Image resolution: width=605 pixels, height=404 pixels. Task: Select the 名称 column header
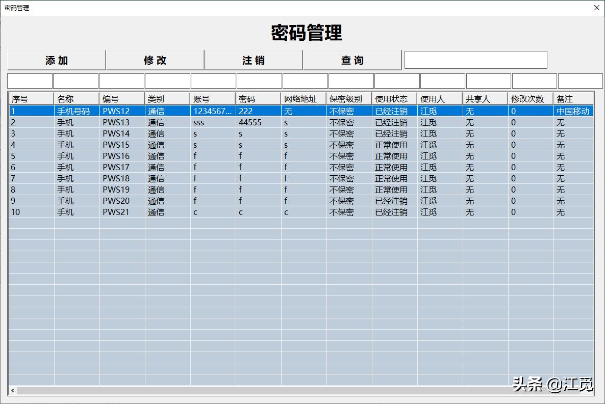point(75,98)
